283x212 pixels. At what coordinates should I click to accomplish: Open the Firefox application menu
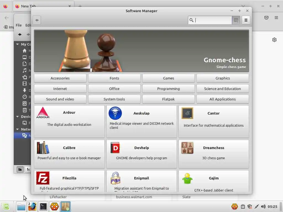[x=276, y=18]
